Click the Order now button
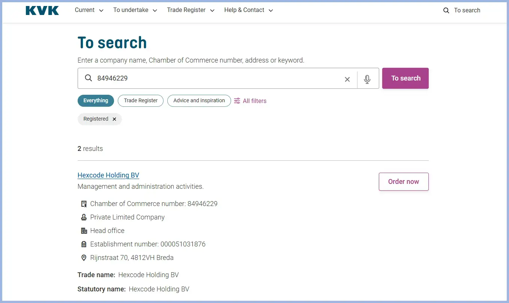This screenshot has height=303, width=509. tap(404, 182)
